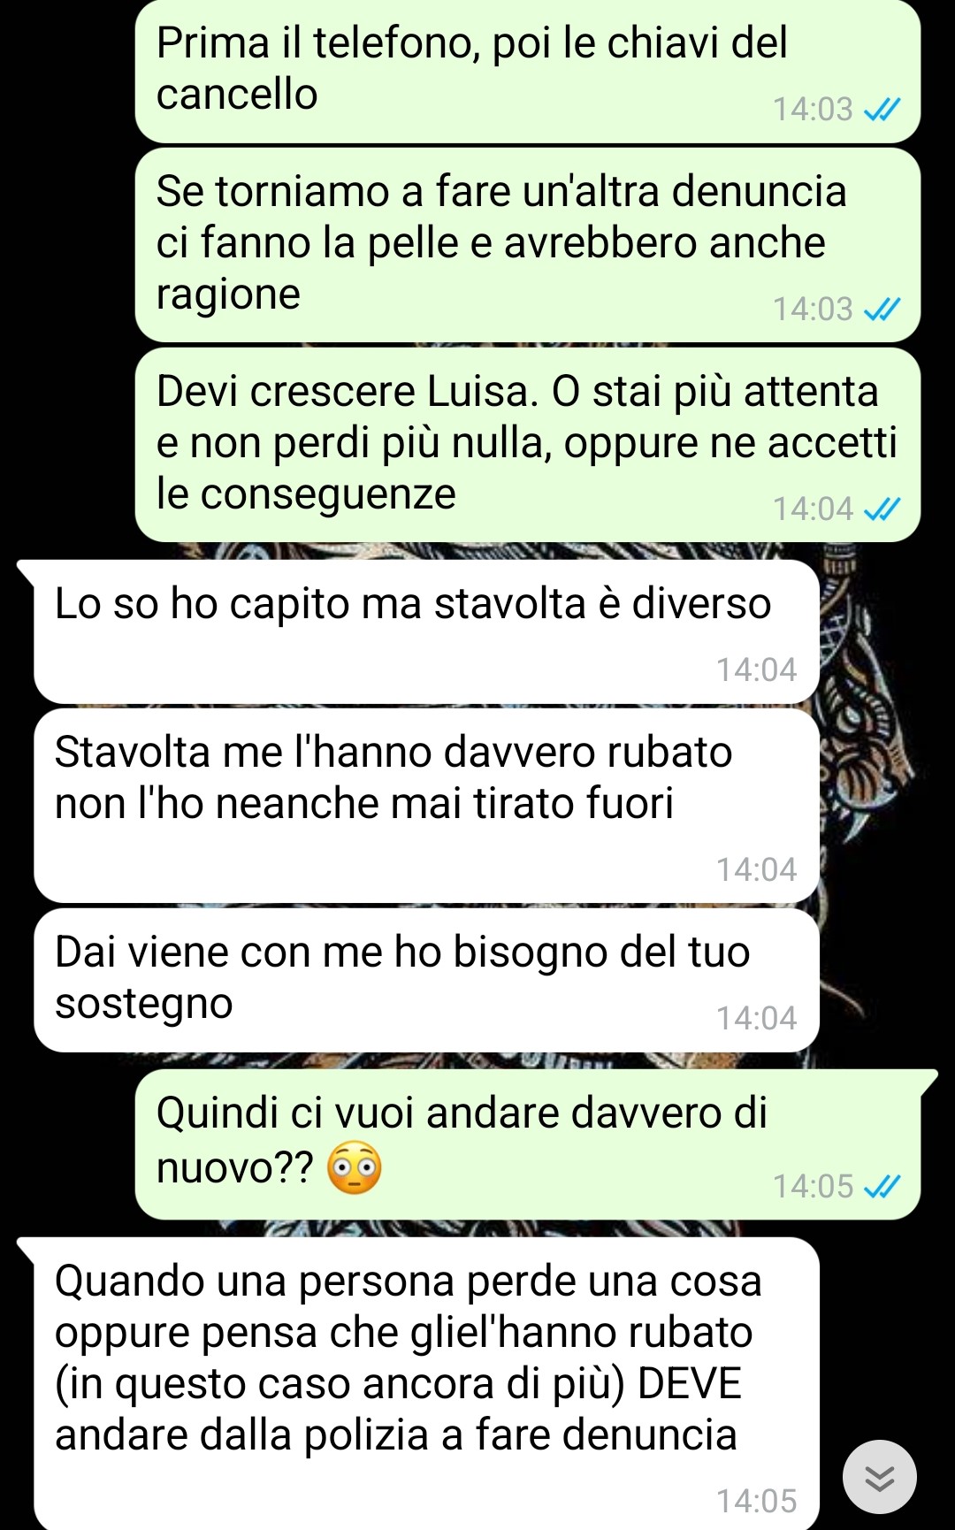The width and height of the screenshot is (955, 1530).
Task: Tap blue double ticks on 'altra denuncia' message
Action: tap(882, 310)
